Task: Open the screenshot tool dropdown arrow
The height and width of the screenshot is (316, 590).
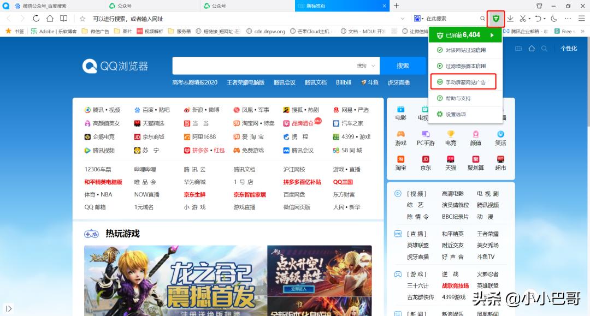Action: (x=530, y=18)
